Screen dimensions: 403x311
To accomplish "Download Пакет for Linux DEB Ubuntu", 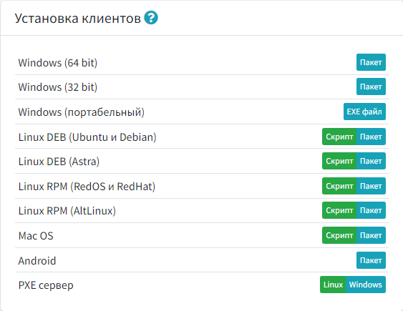I will point(371,137).
